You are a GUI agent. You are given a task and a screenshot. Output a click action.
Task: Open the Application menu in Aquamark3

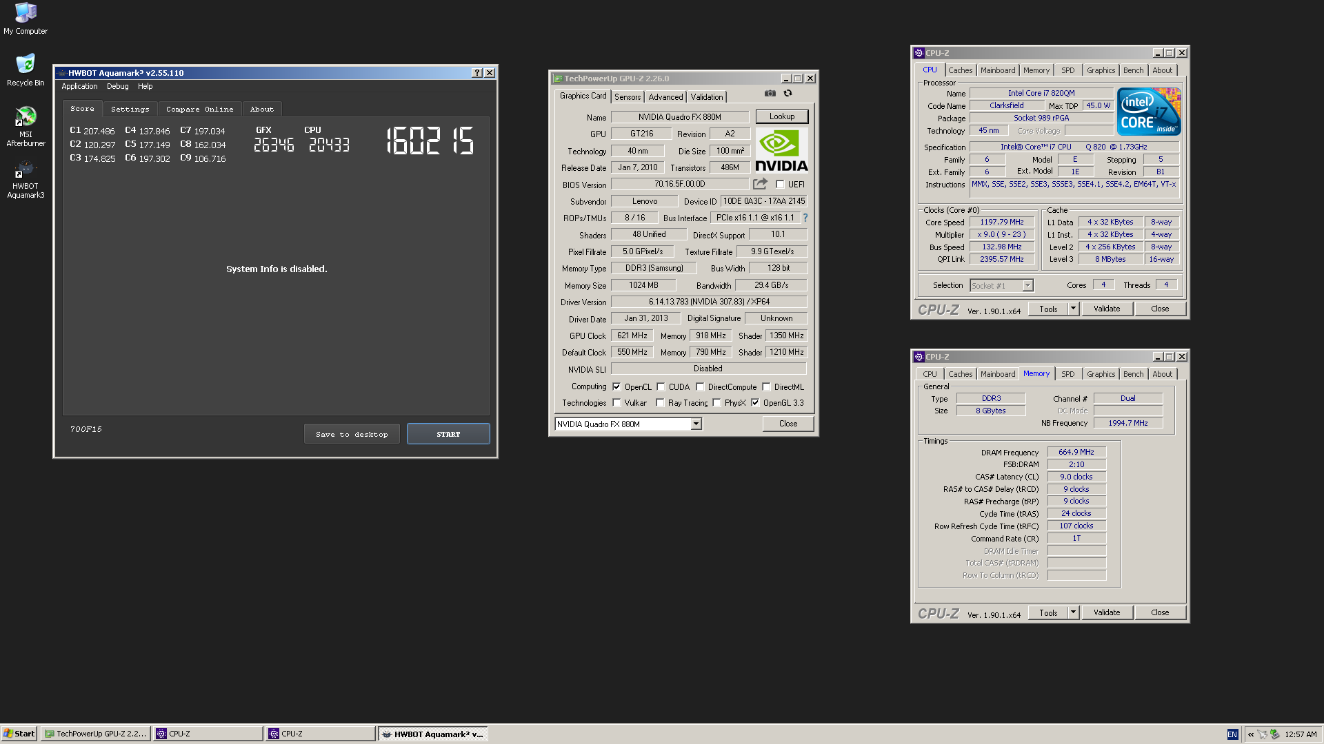click(x=79, y=87)
